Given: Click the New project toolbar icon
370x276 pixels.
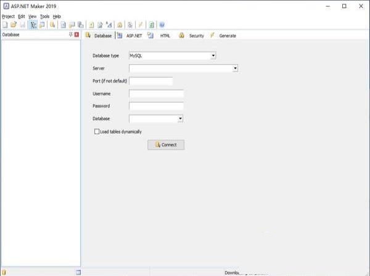Looking at the screenshot, I should coord(5,25).
